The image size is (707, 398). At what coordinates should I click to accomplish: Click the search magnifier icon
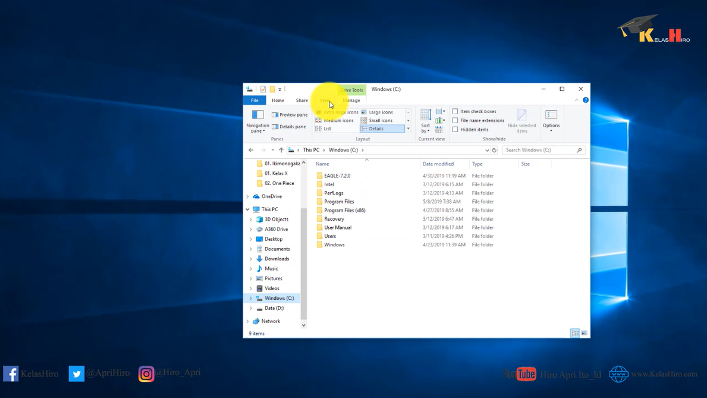[x=579, y=151]
